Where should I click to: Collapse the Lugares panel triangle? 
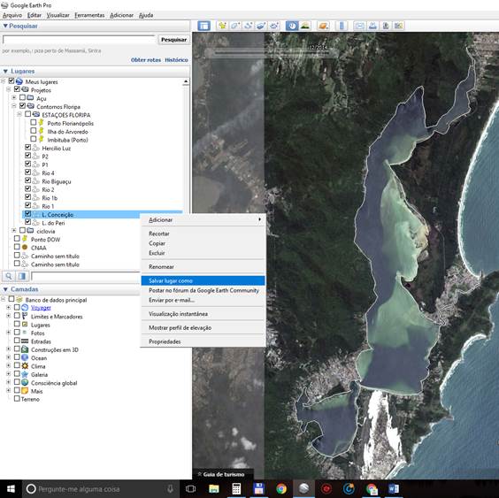pyautogui.click(x=5, y=71)
